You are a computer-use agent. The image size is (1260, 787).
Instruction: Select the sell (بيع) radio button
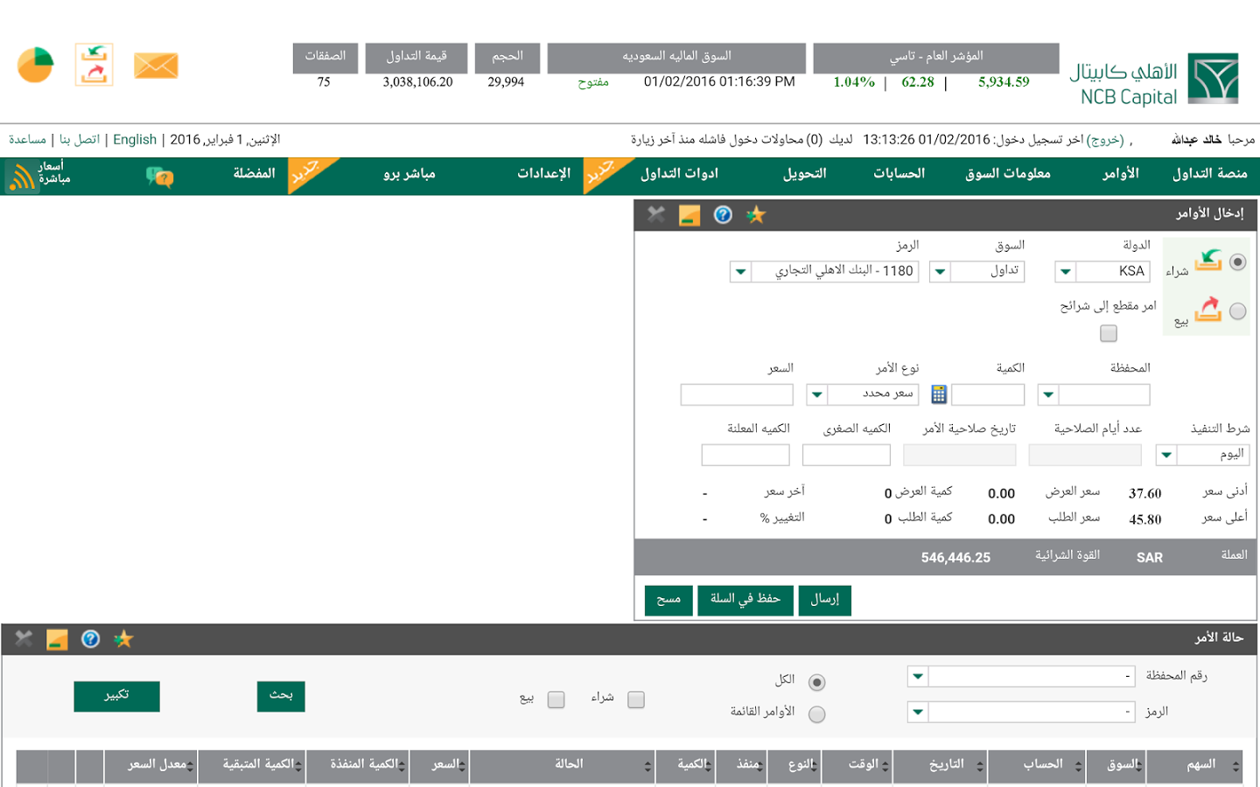click(1237, 311)
